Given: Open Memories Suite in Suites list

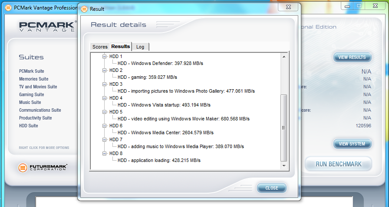Looking at the screenshot, I should tap(34, 79).
